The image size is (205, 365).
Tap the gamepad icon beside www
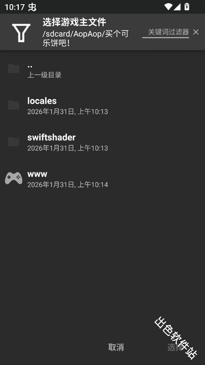point(14,178)
